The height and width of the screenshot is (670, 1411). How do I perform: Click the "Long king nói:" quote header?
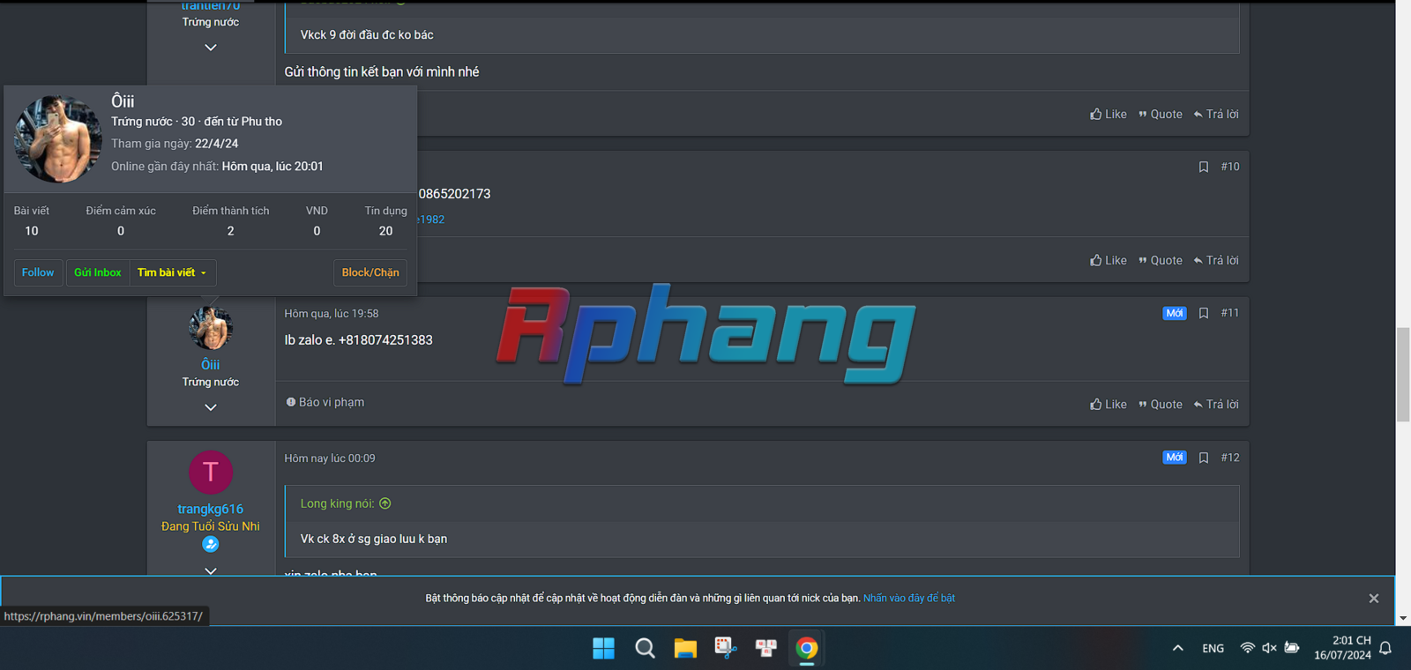(338, 503)
